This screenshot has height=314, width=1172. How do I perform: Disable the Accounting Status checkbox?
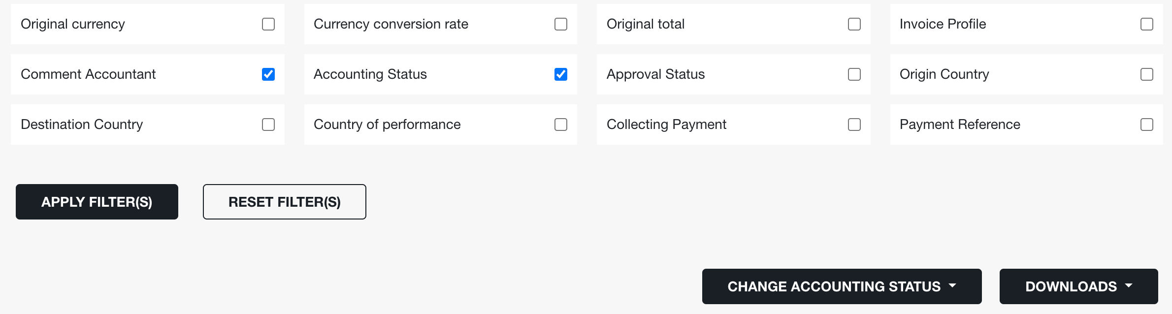(561, 74)
